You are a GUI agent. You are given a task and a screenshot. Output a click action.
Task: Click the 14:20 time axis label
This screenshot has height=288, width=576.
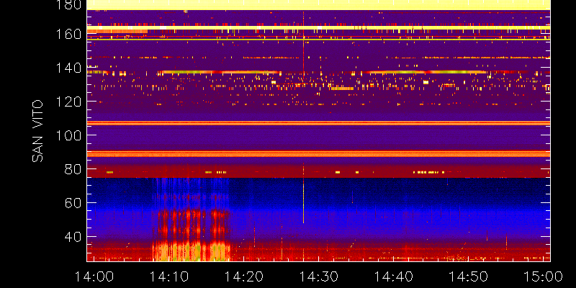pyautogui.click(x=244, y=276)
